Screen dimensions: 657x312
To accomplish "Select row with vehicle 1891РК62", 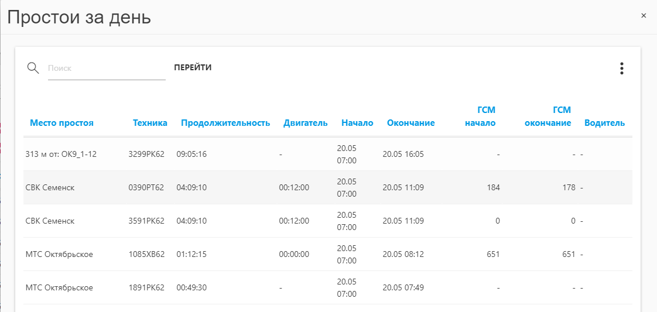I will [328, 288].
